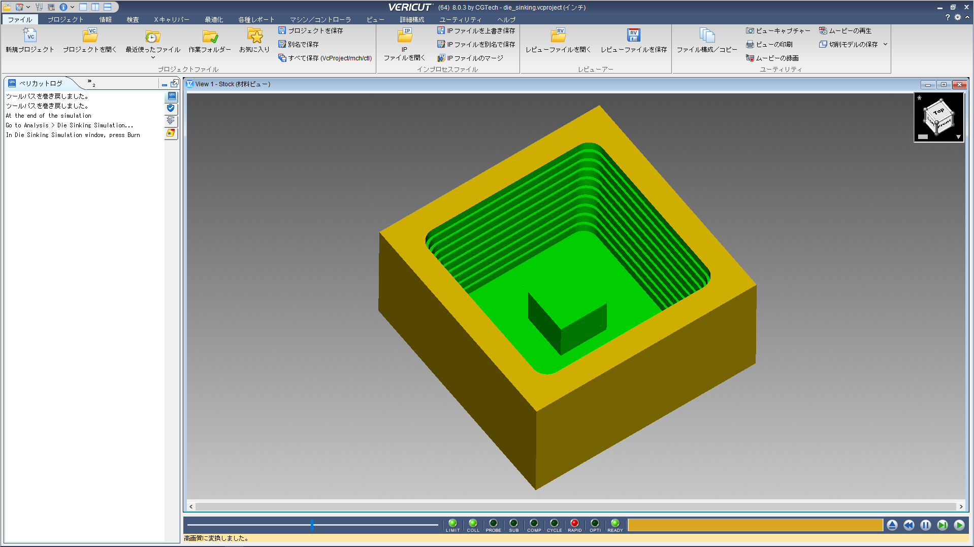
Task: Click the お気に入り favorites star folder
Action: pos(254,36)
